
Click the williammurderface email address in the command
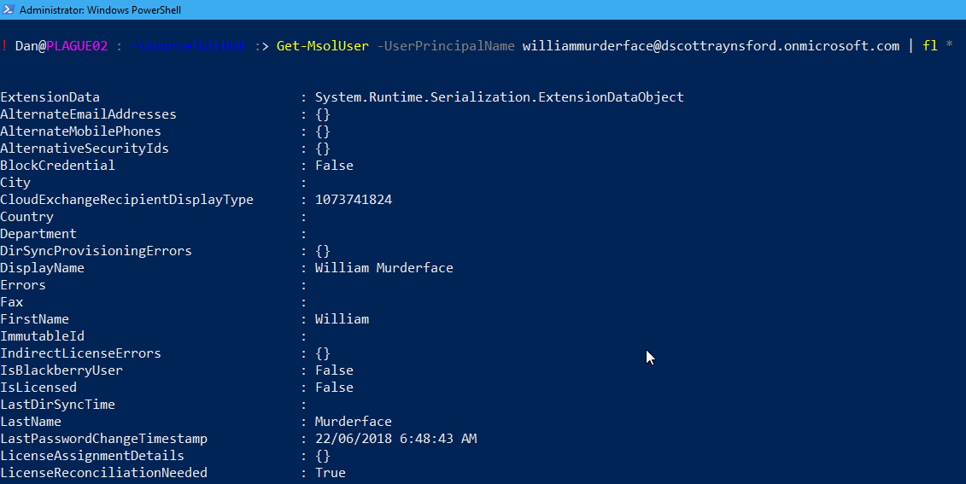point(711,45)
